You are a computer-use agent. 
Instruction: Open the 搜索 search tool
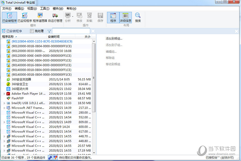pos(138,18)
